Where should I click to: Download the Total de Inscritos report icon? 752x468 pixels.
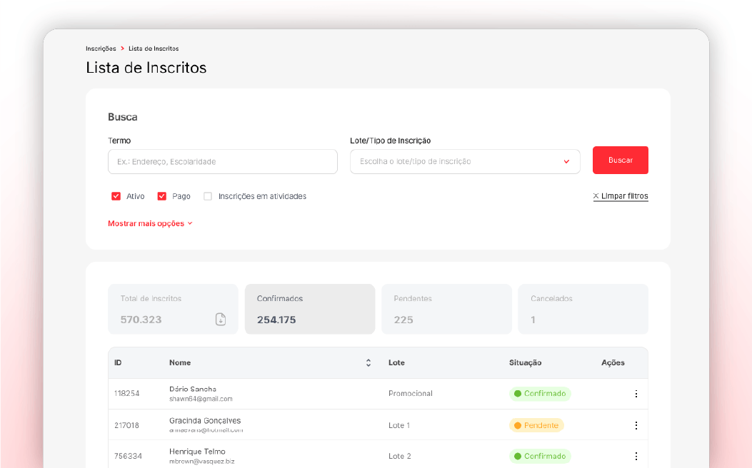[x=221, y=319]
